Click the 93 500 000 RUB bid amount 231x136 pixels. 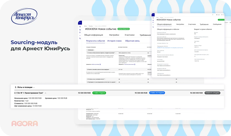coord(84,93)
